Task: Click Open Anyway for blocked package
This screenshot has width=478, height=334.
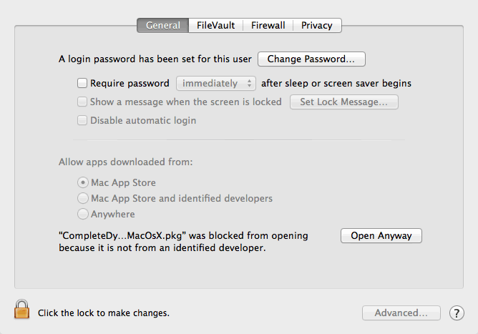Action: [x=381, y=235]
